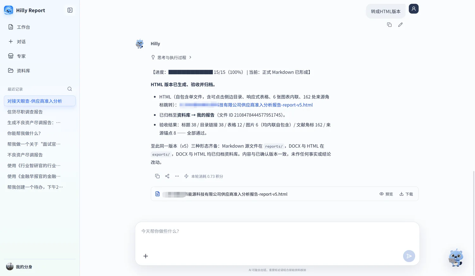Preview the attached HTML file

point(386,194)
